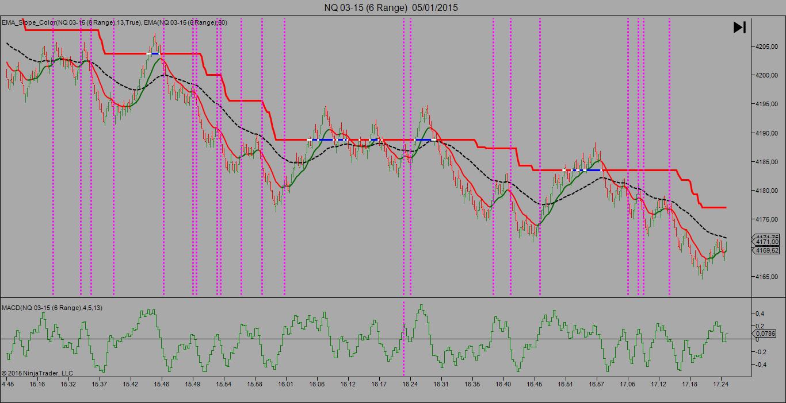Click the 17.18 time axis label
The image size is (786, 403).
click(689, 384)
